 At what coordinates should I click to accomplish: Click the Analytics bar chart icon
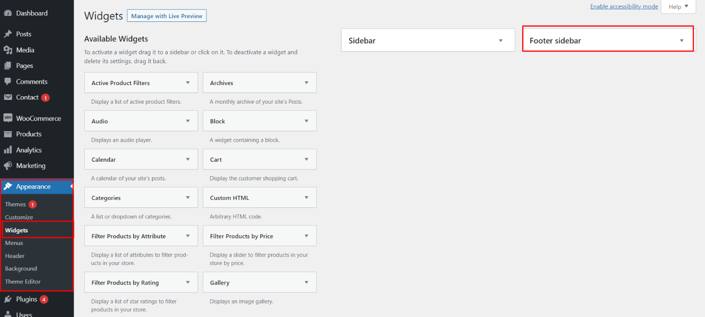pos(8,150)
